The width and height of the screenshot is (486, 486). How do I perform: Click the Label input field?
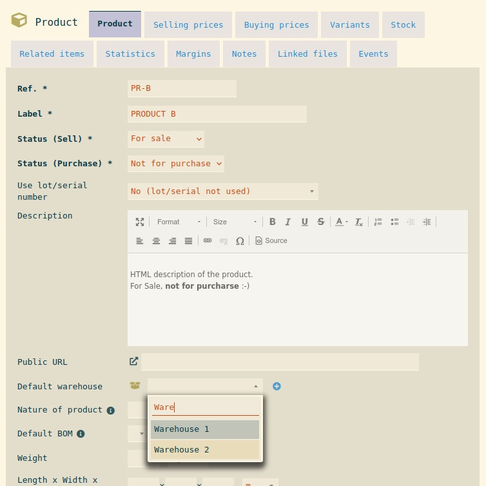click(x=217, y=114)
